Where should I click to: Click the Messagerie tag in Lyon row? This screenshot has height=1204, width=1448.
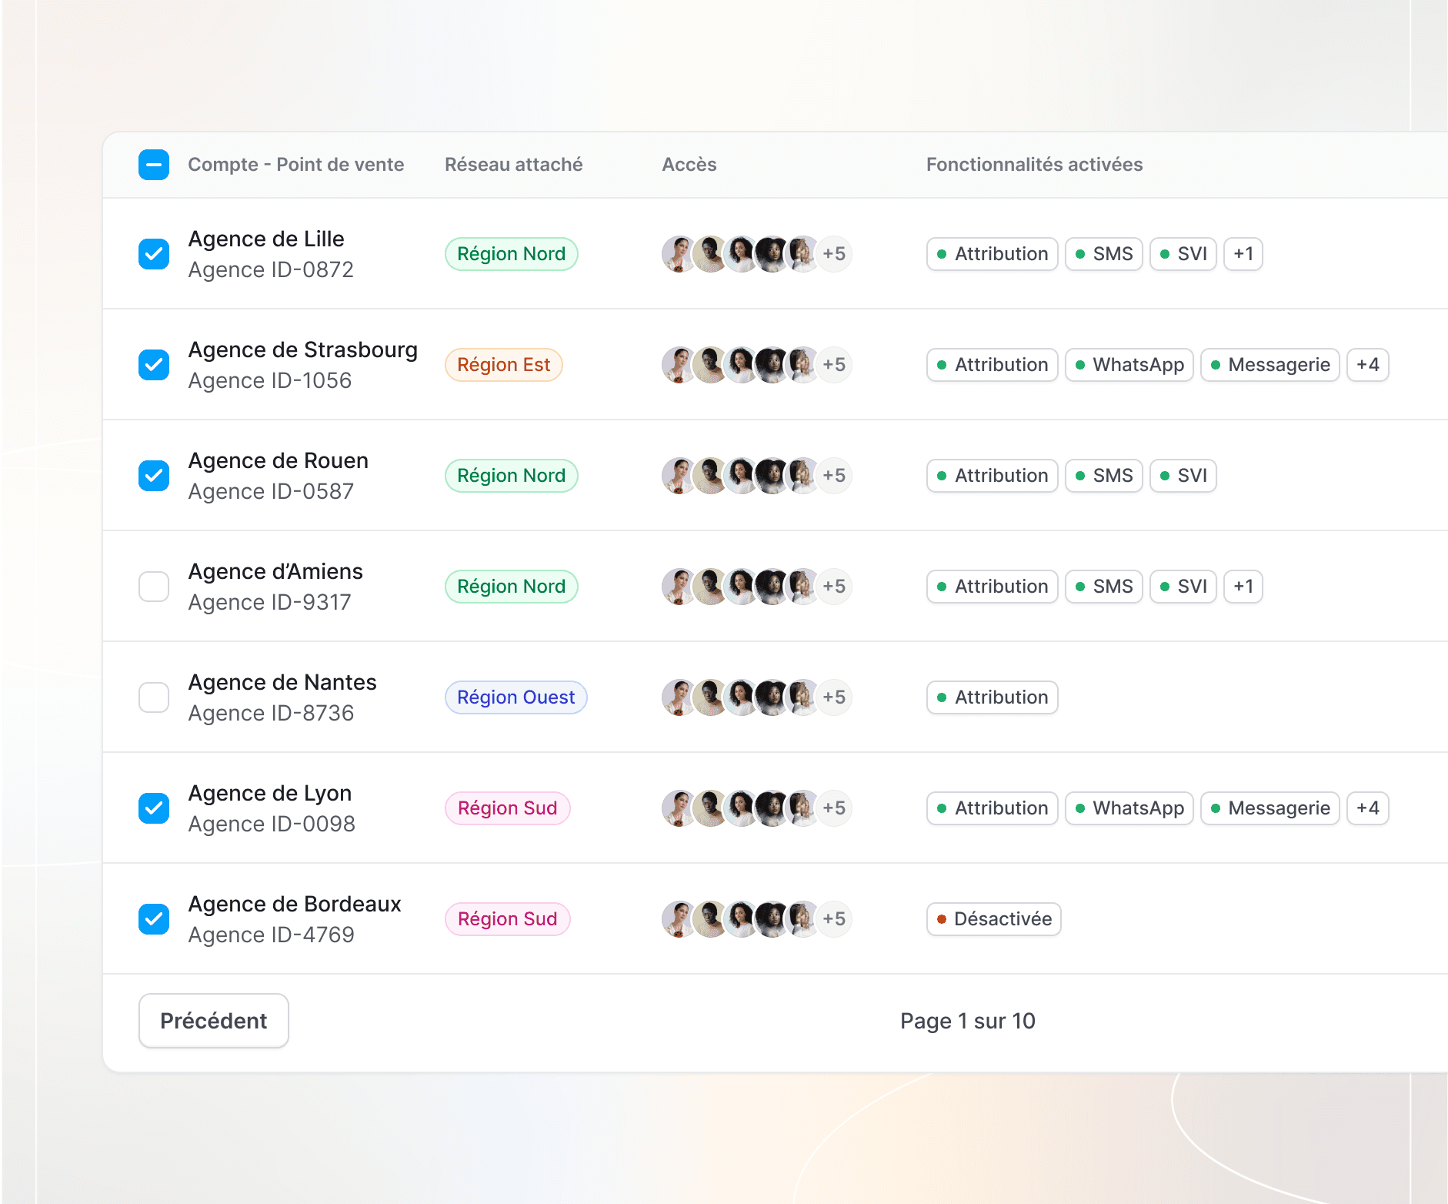click(x=1270, y=808)
